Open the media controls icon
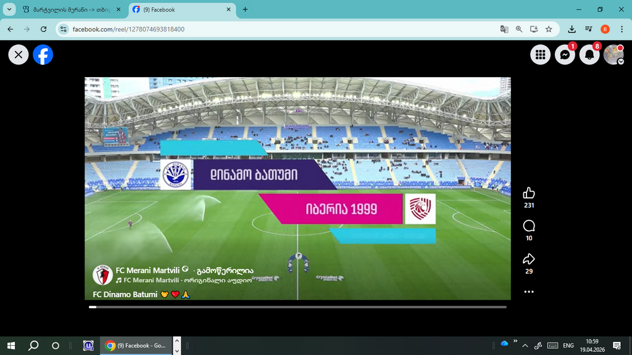This screenshot has height=355, width=632. (x=588, y=29)
